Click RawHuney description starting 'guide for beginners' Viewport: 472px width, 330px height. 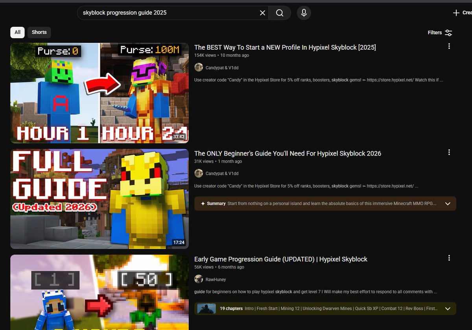[x=316, y=292]
